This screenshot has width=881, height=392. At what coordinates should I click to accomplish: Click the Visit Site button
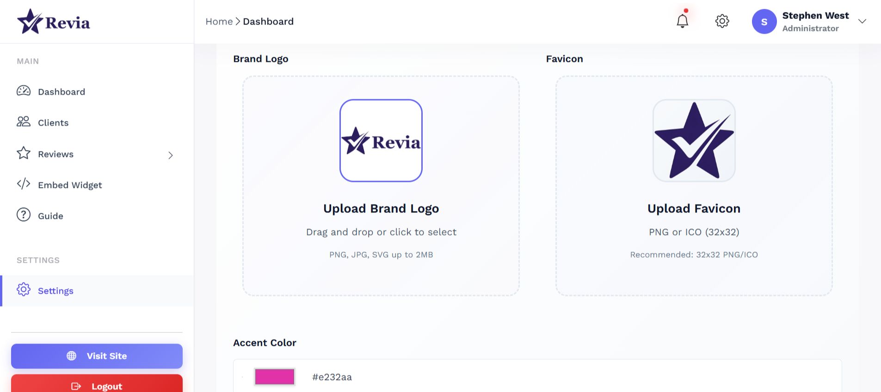pos(97,356)
